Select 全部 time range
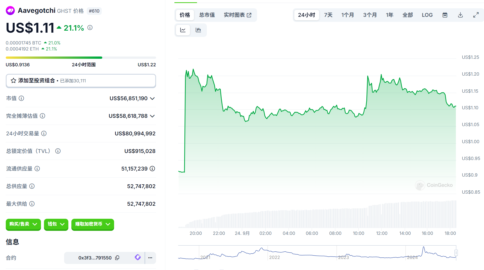484x270 pixels. 408,15
